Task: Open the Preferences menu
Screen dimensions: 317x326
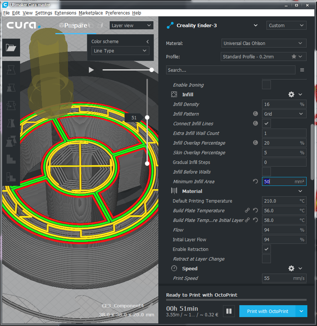Action: 117,13
